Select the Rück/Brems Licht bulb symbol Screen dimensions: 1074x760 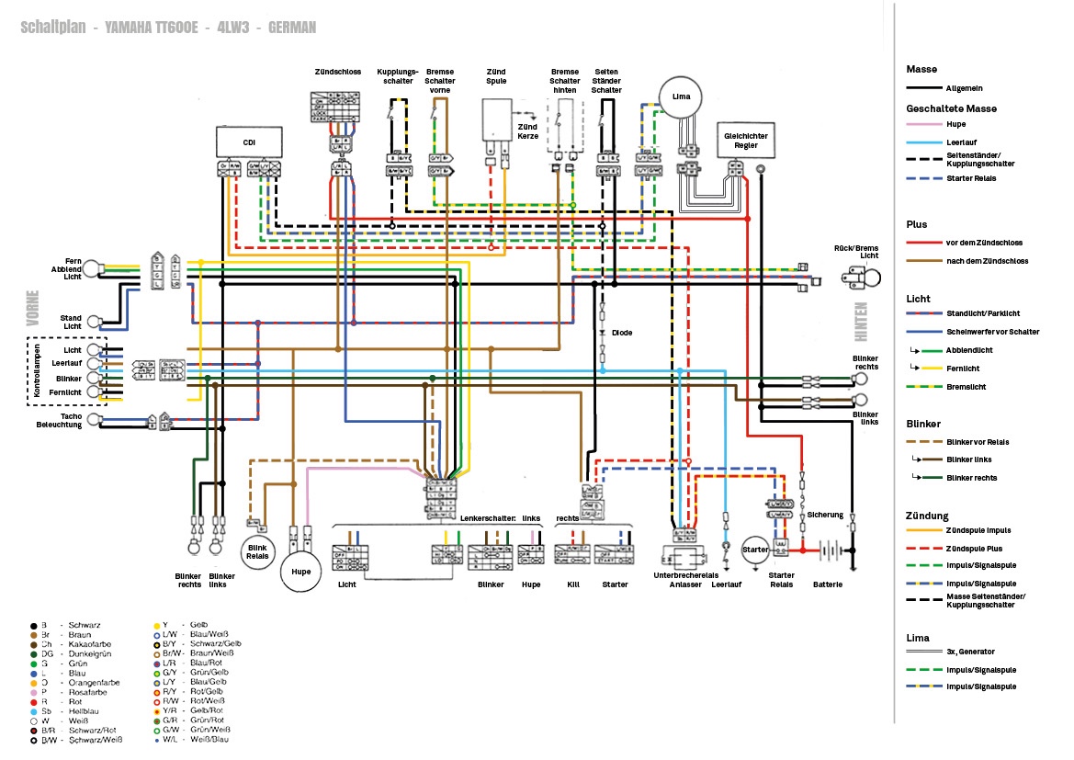pos(862,278)
